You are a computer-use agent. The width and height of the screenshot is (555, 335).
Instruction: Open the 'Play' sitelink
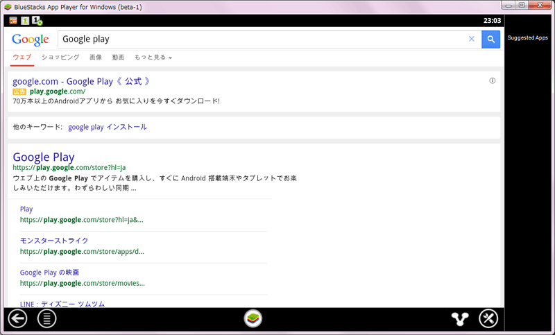tap(26, 209)
